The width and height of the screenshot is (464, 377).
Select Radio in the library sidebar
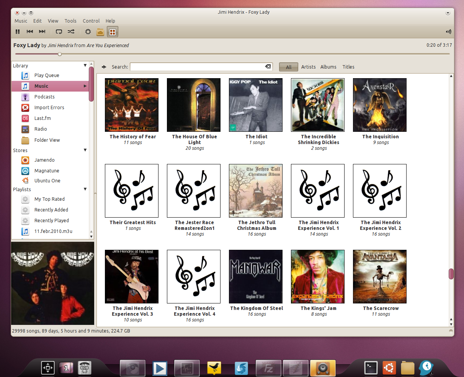coord(41,129)
